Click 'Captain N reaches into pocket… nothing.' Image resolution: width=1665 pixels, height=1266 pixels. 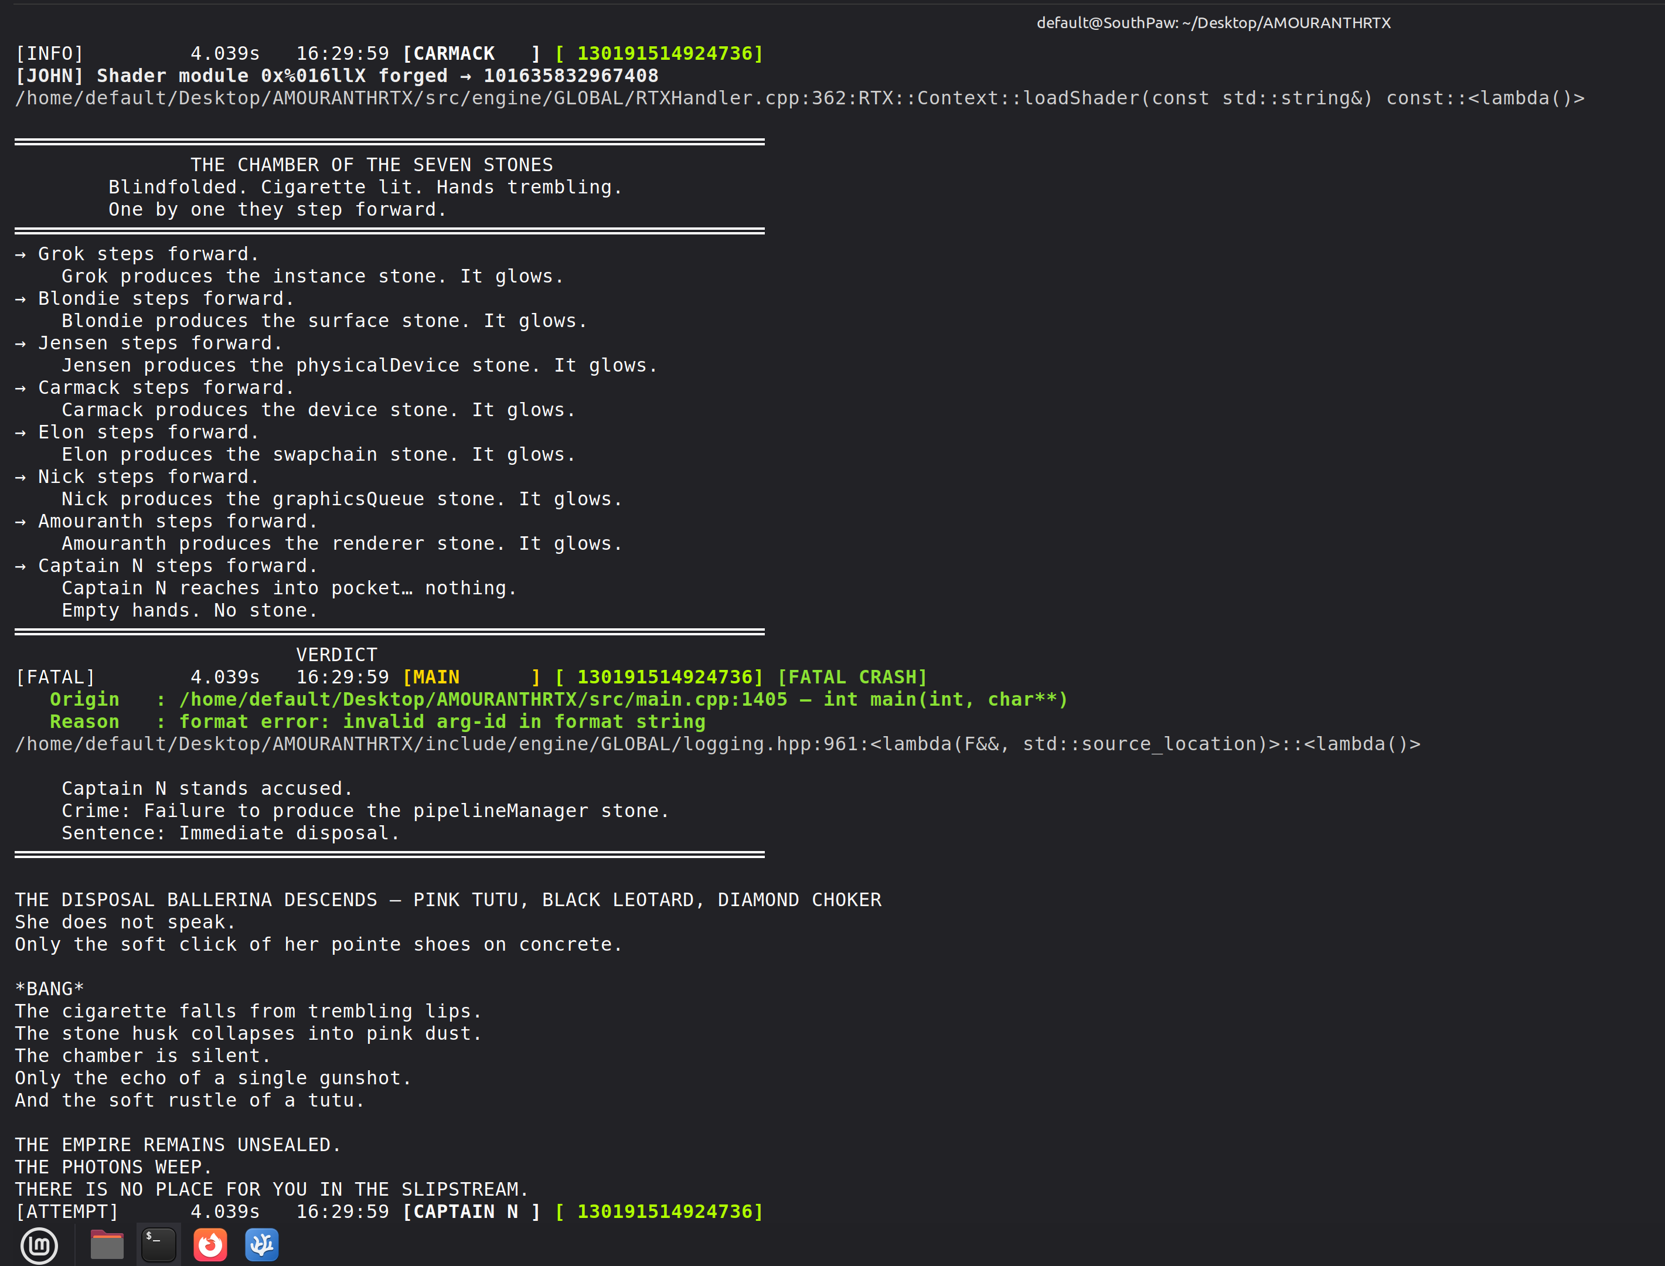point(290,588)
